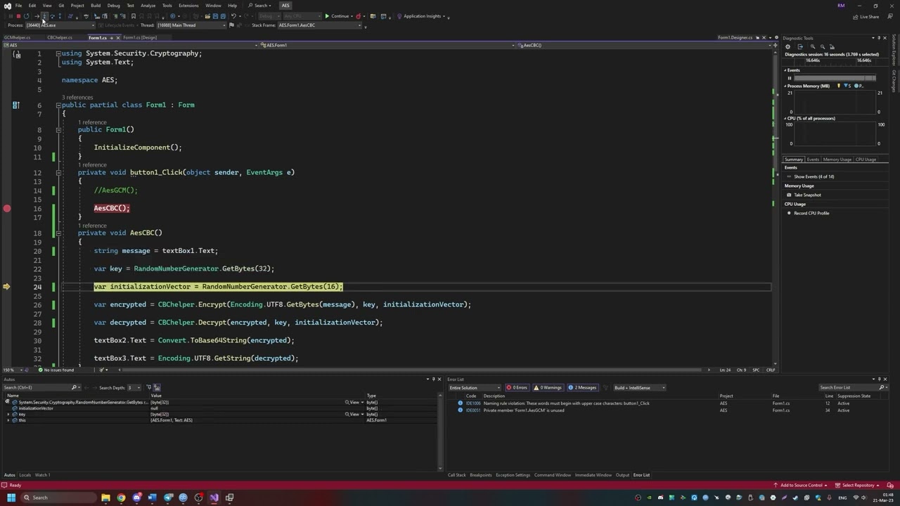The image size is (900, 506).
Task: Toggle the 0 Errors filter
Action: 517,388
